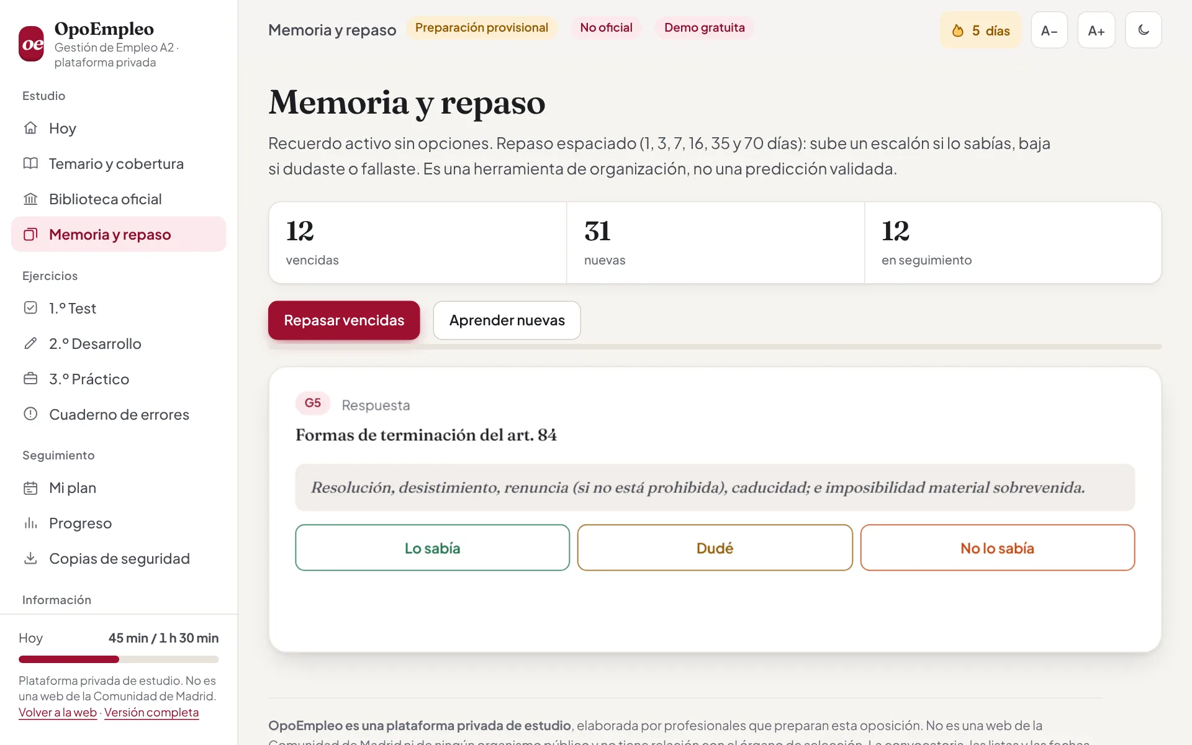This screenshot has width=1192, height=745.
Task: Mark card as Lo sabía
Action: pyautogui.click(x=432, y=548)
